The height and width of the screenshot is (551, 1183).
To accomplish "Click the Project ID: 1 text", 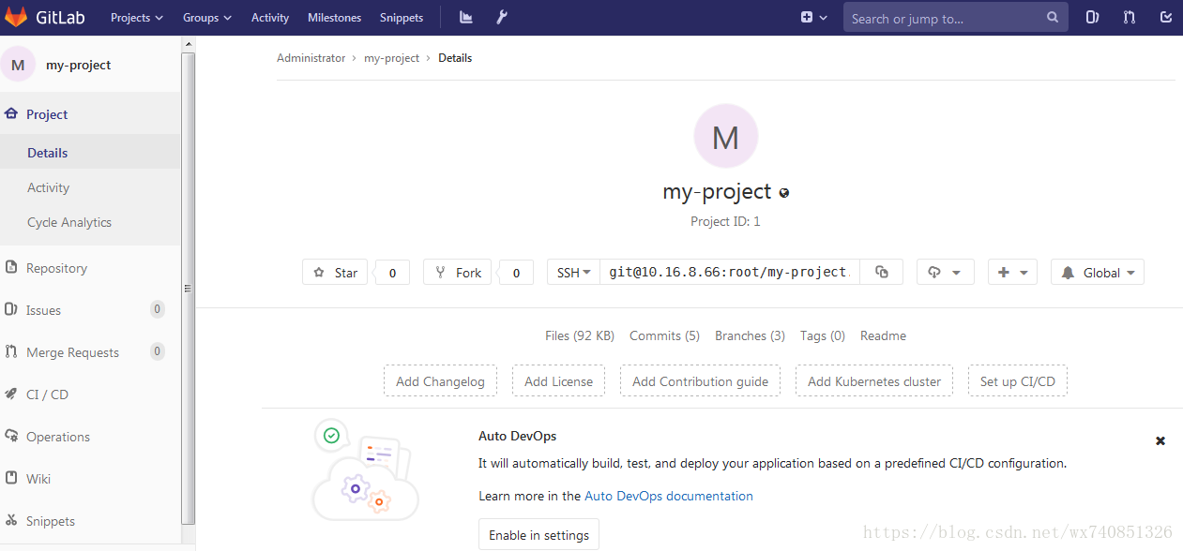I will tap(725, 222).
